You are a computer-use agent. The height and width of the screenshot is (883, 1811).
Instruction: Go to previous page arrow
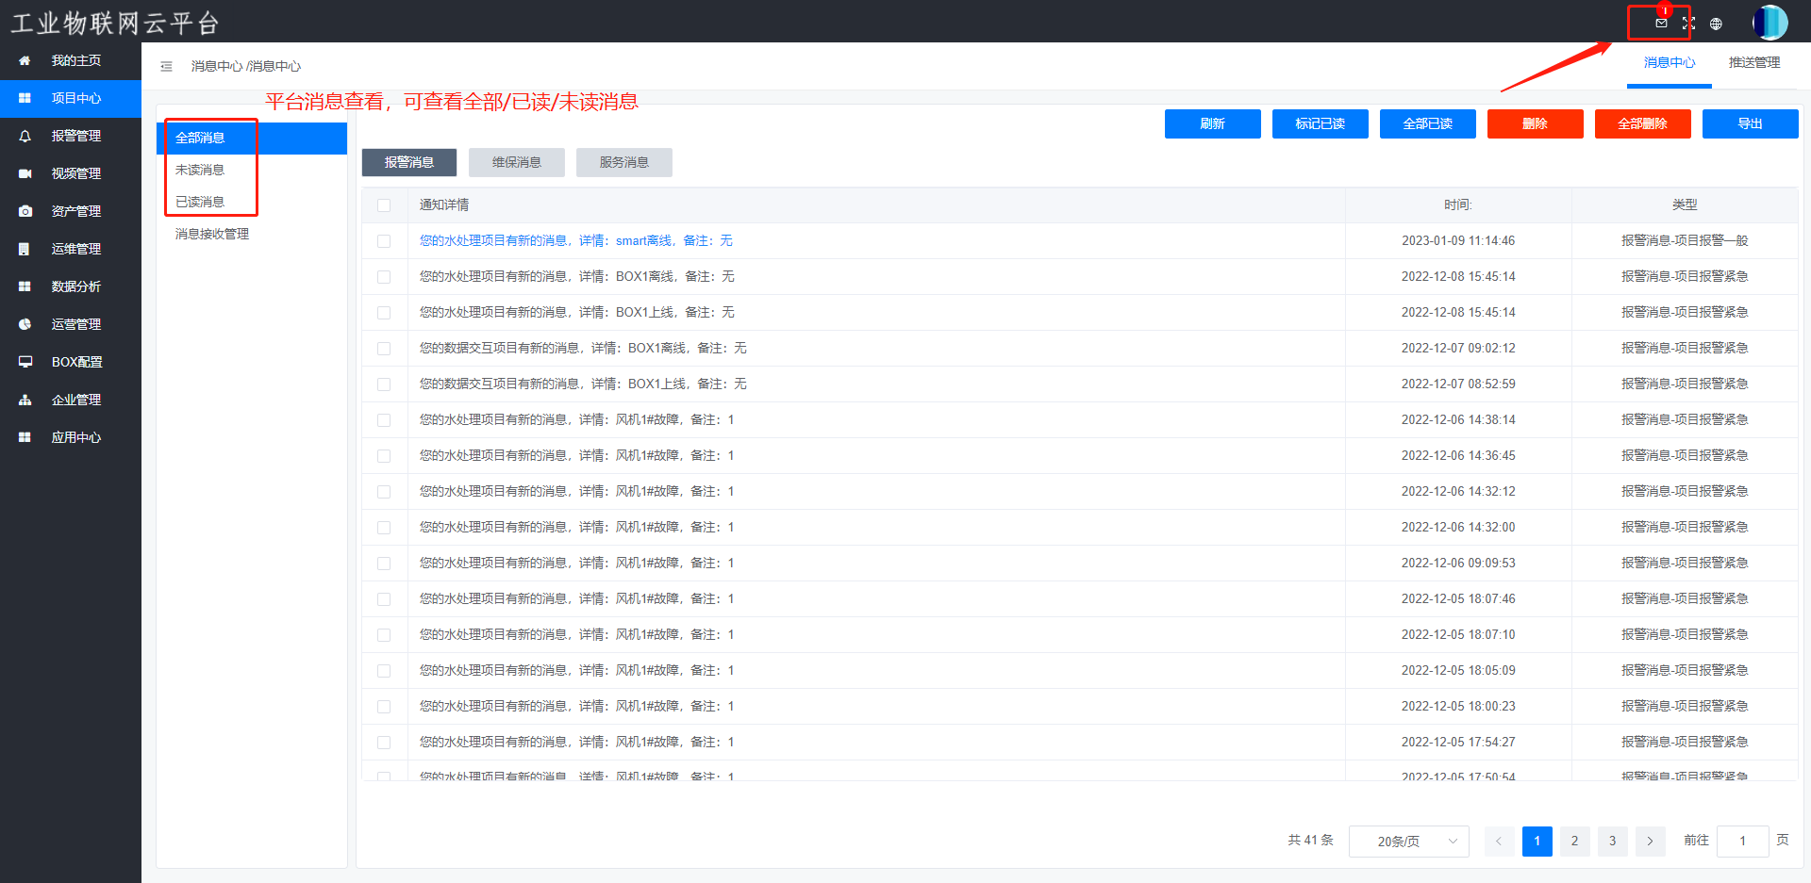1499,841
